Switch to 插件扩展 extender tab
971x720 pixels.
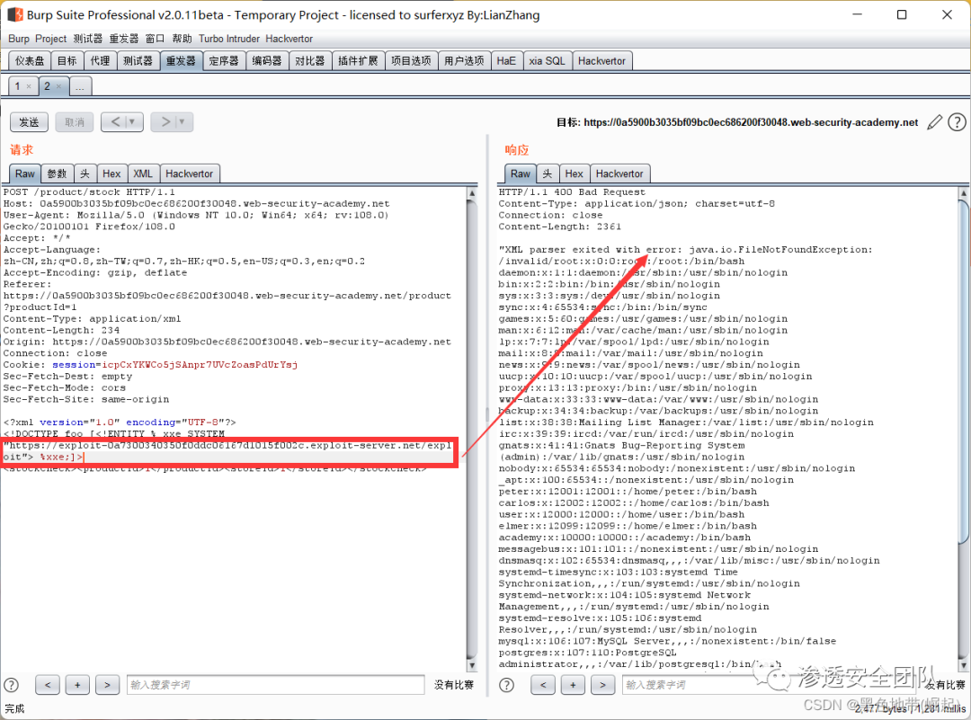point(358,60)
